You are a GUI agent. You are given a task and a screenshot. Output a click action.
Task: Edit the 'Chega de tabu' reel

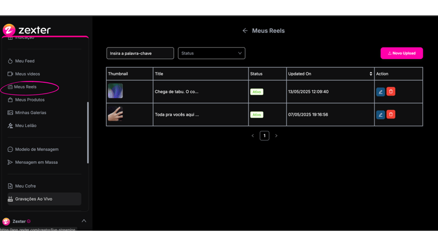[x=380, y=92]
